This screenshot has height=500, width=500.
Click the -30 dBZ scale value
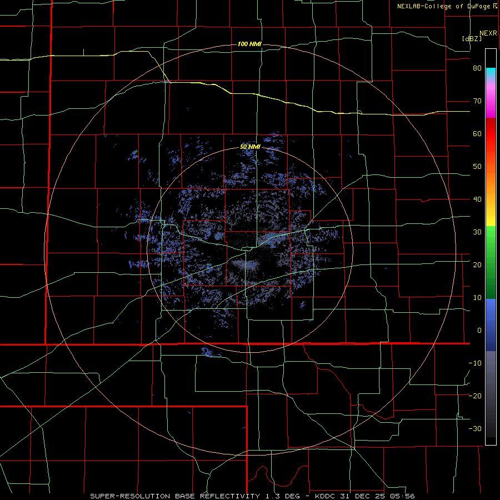(x=475, y=428)
